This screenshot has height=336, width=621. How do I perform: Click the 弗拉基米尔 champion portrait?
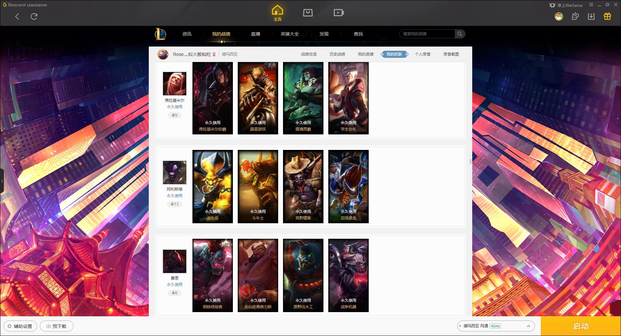point(175,84)
